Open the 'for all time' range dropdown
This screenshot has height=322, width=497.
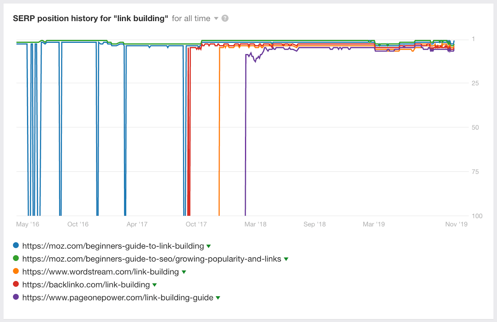[195, 19]
